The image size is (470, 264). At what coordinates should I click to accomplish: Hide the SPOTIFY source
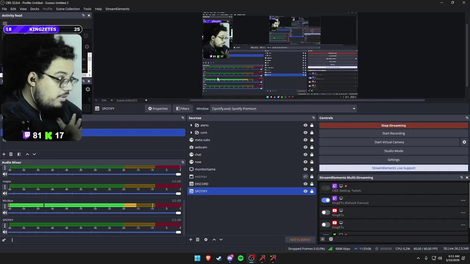(x=305, y=191)
